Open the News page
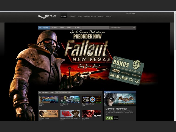Screen dimensions: 176x132 80,16
